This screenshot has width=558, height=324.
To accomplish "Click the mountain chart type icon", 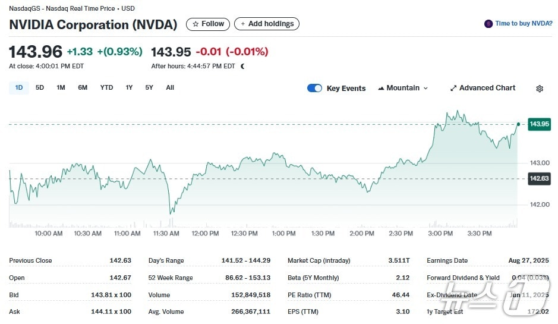I will 381,88.
